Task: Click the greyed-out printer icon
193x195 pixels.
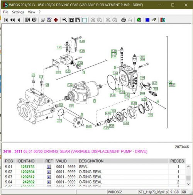Action: coord(130,20)
